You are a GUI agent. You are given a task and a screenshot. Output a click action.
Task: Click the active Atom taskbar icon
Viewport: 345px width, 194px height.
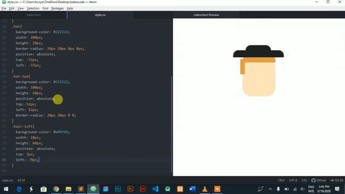pos(93,189)
